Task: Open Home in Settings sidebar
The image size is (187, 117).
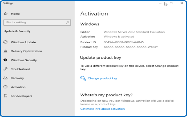Action: (15, 14)
